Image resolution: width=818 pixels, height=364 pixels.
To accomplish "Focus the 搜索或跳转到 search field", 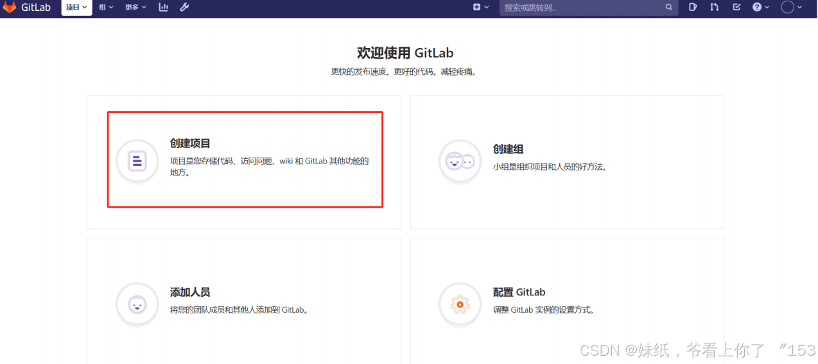I will point(589,8).
